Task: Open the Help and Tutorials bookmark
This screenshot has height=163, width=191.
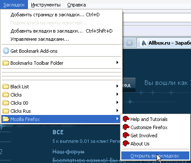Action: [149, 119]
